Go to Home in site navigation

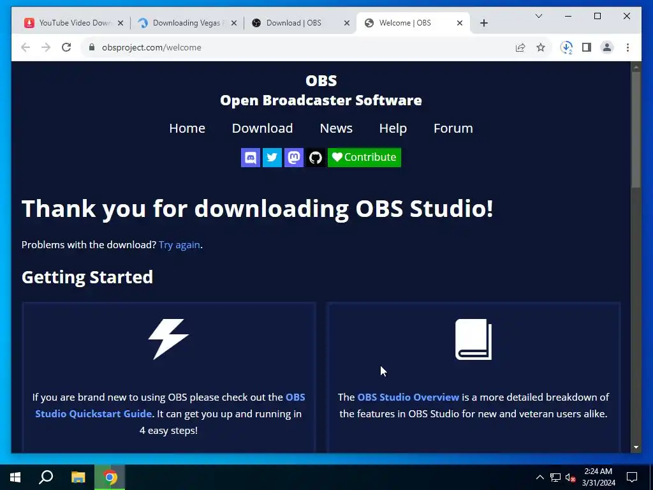(x=187, y=128)
